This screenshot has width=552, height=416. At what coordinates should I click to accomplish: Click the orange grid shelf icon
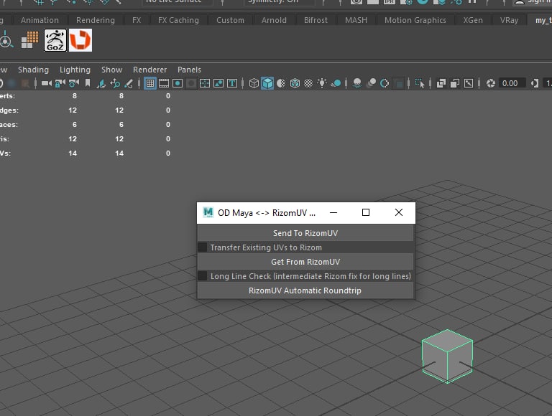[x=29, y=39]
